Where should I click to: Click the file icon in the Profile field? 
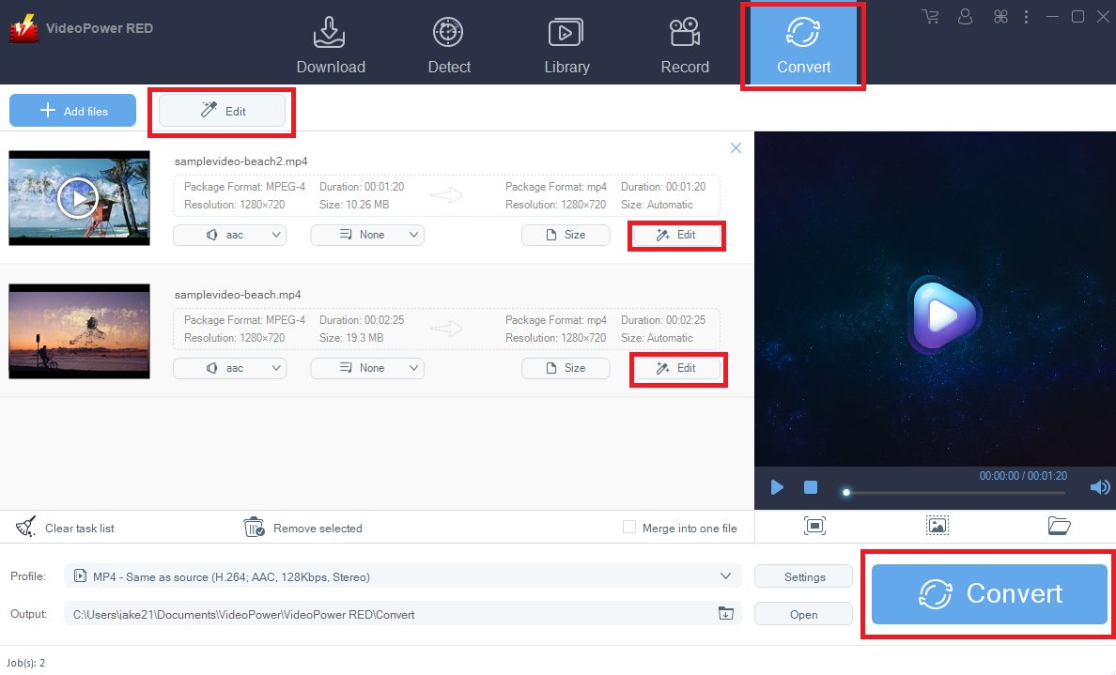coord(81,575)
